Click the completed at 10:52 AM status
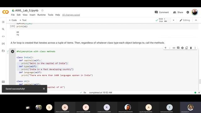201x113 pixels. (100, 93)
